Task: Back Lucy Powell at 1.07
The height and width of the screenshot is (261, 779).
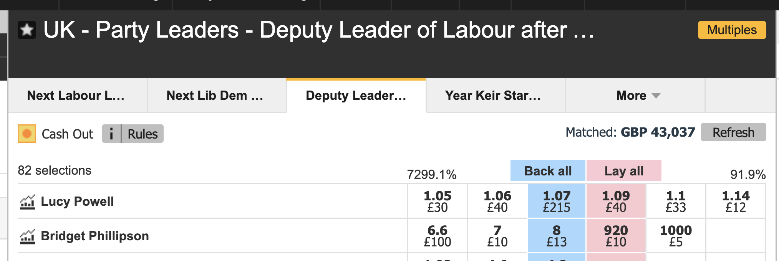Action: point(557,201)
